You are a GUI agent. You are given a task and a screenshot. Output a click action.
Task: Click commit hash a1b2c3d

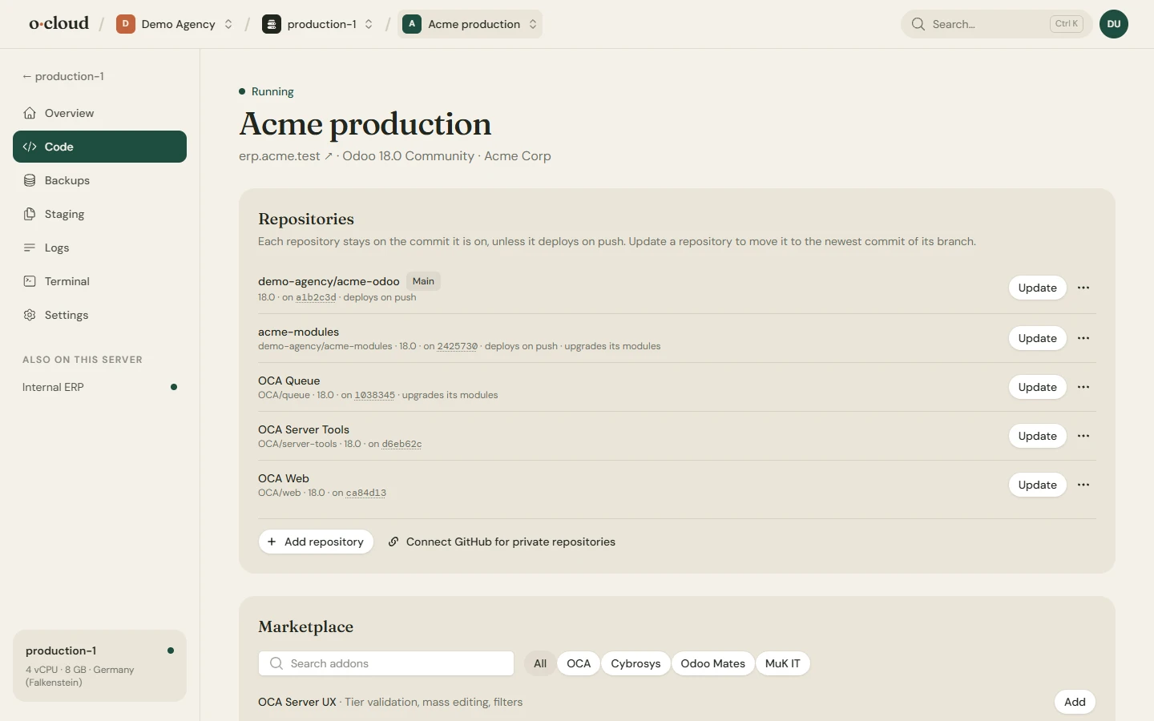click(x=316, y=297)
